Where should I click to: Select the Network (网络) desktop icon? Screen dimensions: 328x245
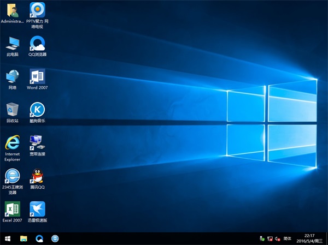[x=12, y=76]
